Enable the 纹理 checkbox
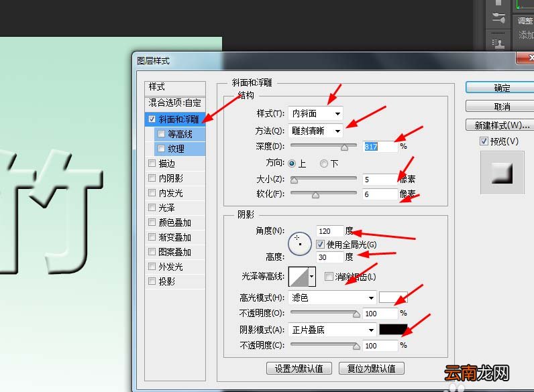 click(161, 149)
